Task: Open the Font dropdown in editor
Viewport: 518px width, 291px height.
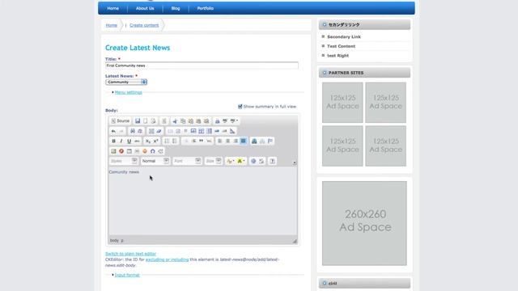Action: 187,161
